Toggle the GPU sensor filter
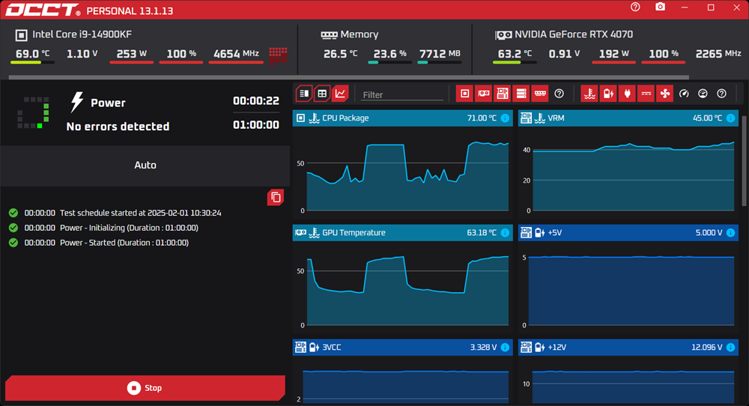Image resolution: width=749 pixels, height=406 pixels. coord(483,94)
